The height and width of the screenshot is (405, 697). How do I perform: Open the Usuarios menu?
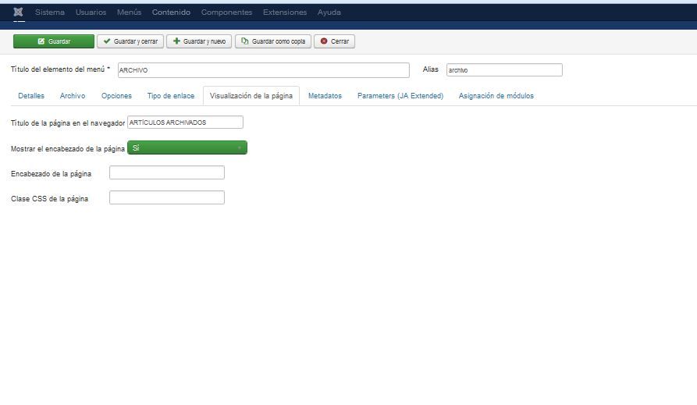[x=91, y=12]
